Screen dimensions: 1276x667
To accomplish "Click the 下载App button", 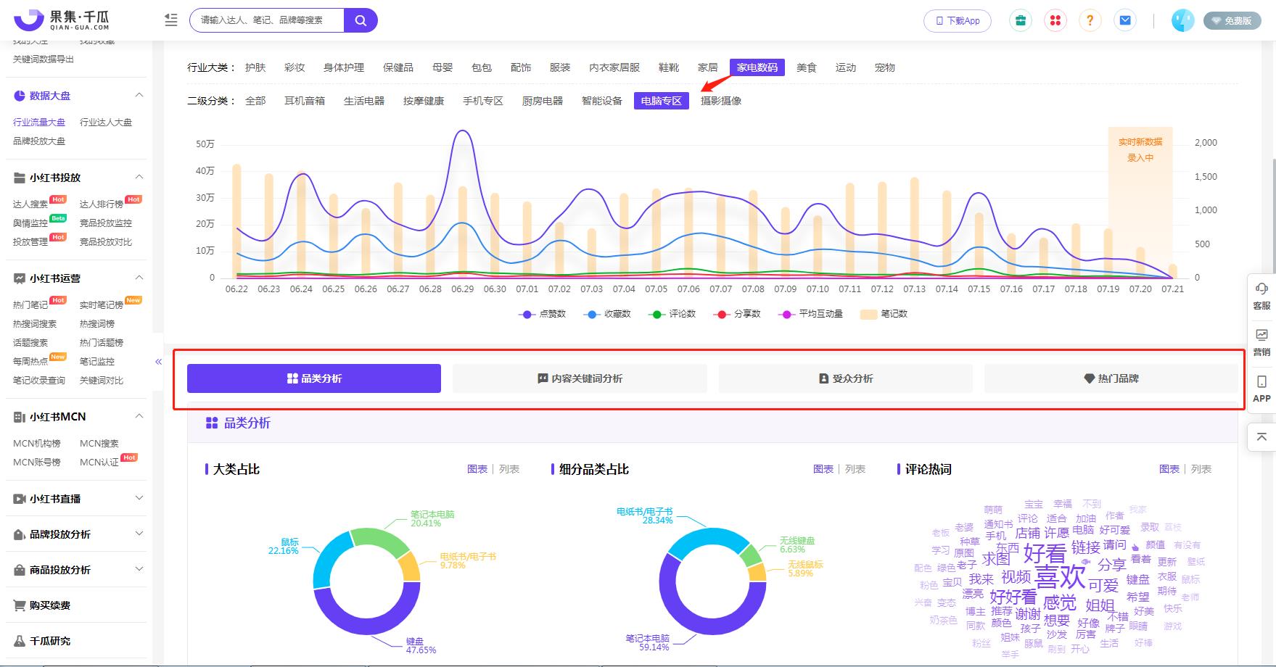I will [x=958, y=21].
